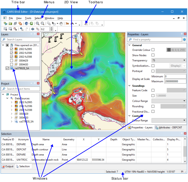This screenshot has width=188, height=182.
Task: Click the green refresh G icon
Action: [31, 24]
